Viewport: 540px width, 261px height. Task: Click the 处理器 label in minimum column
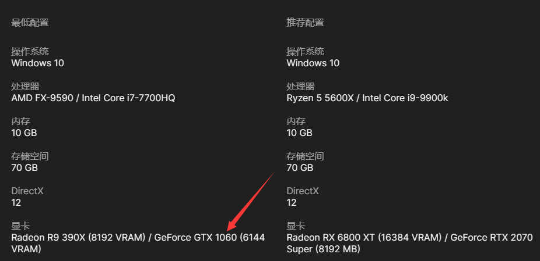[26, 87]
